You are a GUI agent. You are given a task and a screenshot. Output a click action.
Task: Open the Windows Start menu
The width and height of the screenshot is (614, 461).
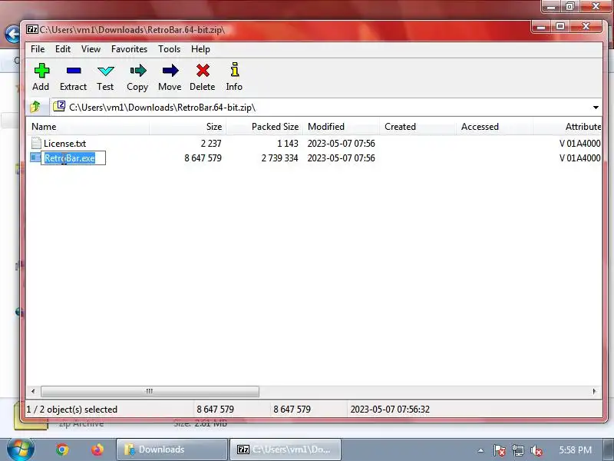tap(19, 449)
